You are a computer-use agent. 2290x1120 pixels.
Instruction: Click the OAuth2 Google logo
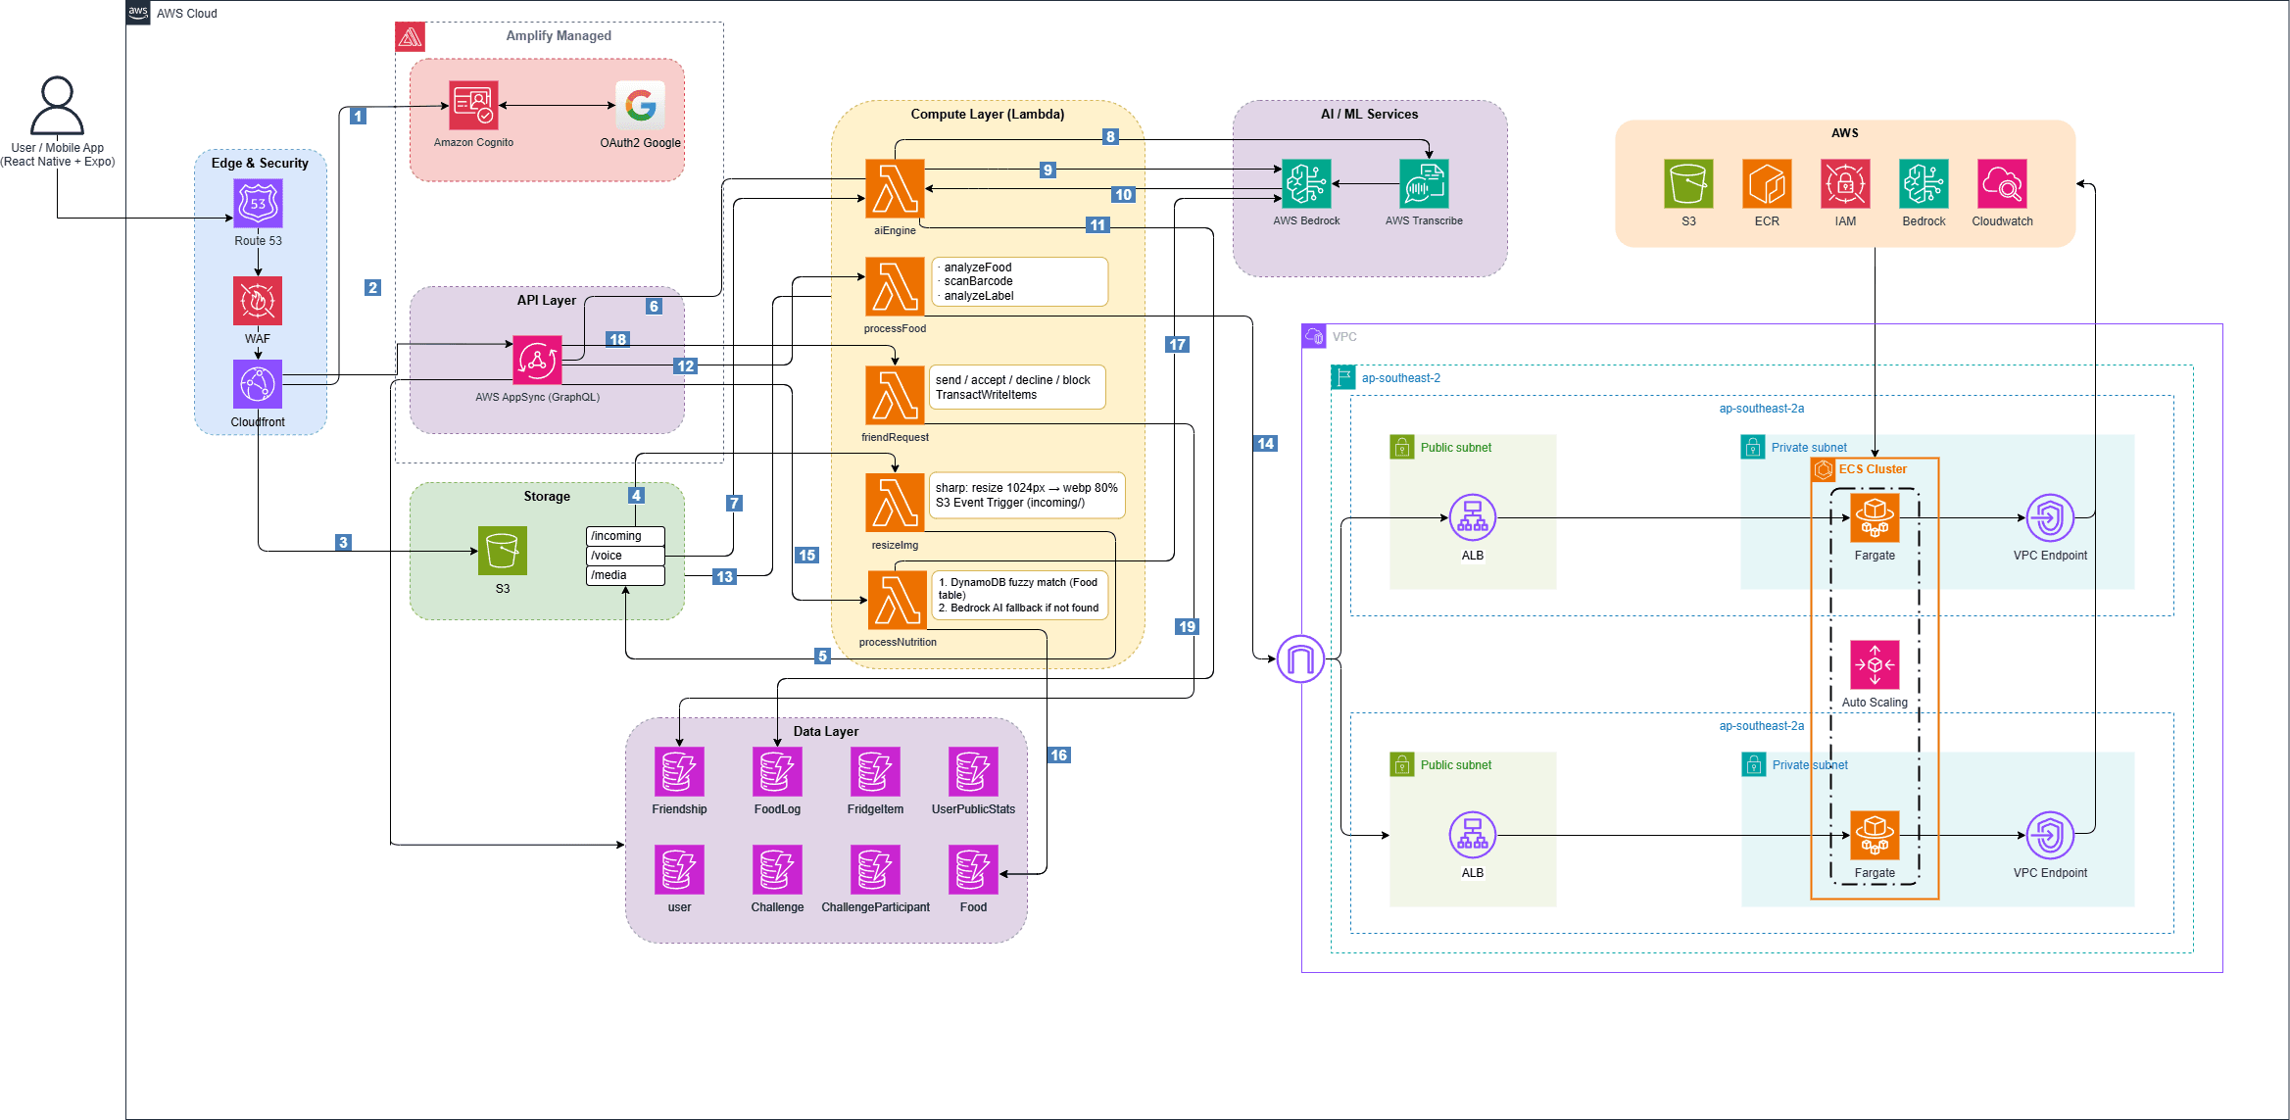pos(641,105)
